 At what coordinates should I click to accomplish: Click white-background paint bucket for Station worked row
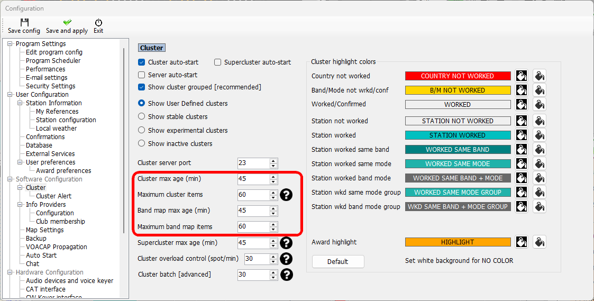(x=540, y=135)
